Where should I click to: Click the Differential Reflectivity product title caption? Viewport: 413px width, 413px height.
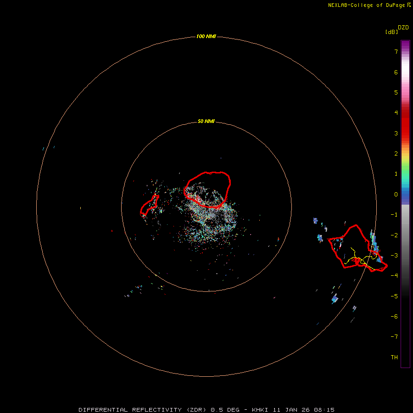(x=206, y=410)
